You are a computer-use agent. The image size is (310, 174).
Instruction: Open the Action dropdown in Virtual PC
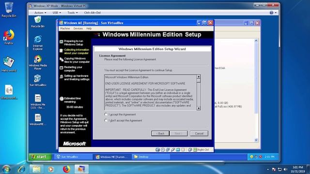pos(40,13)
